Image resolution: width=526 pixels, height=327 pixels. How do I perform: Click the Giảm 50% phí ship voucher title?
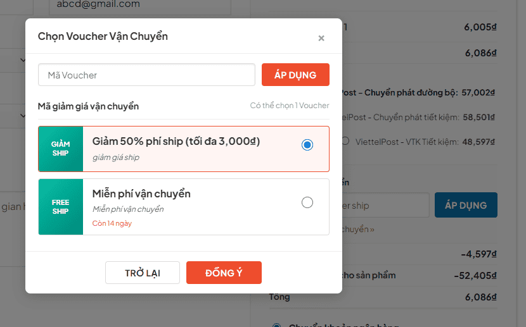click(176, 141)
